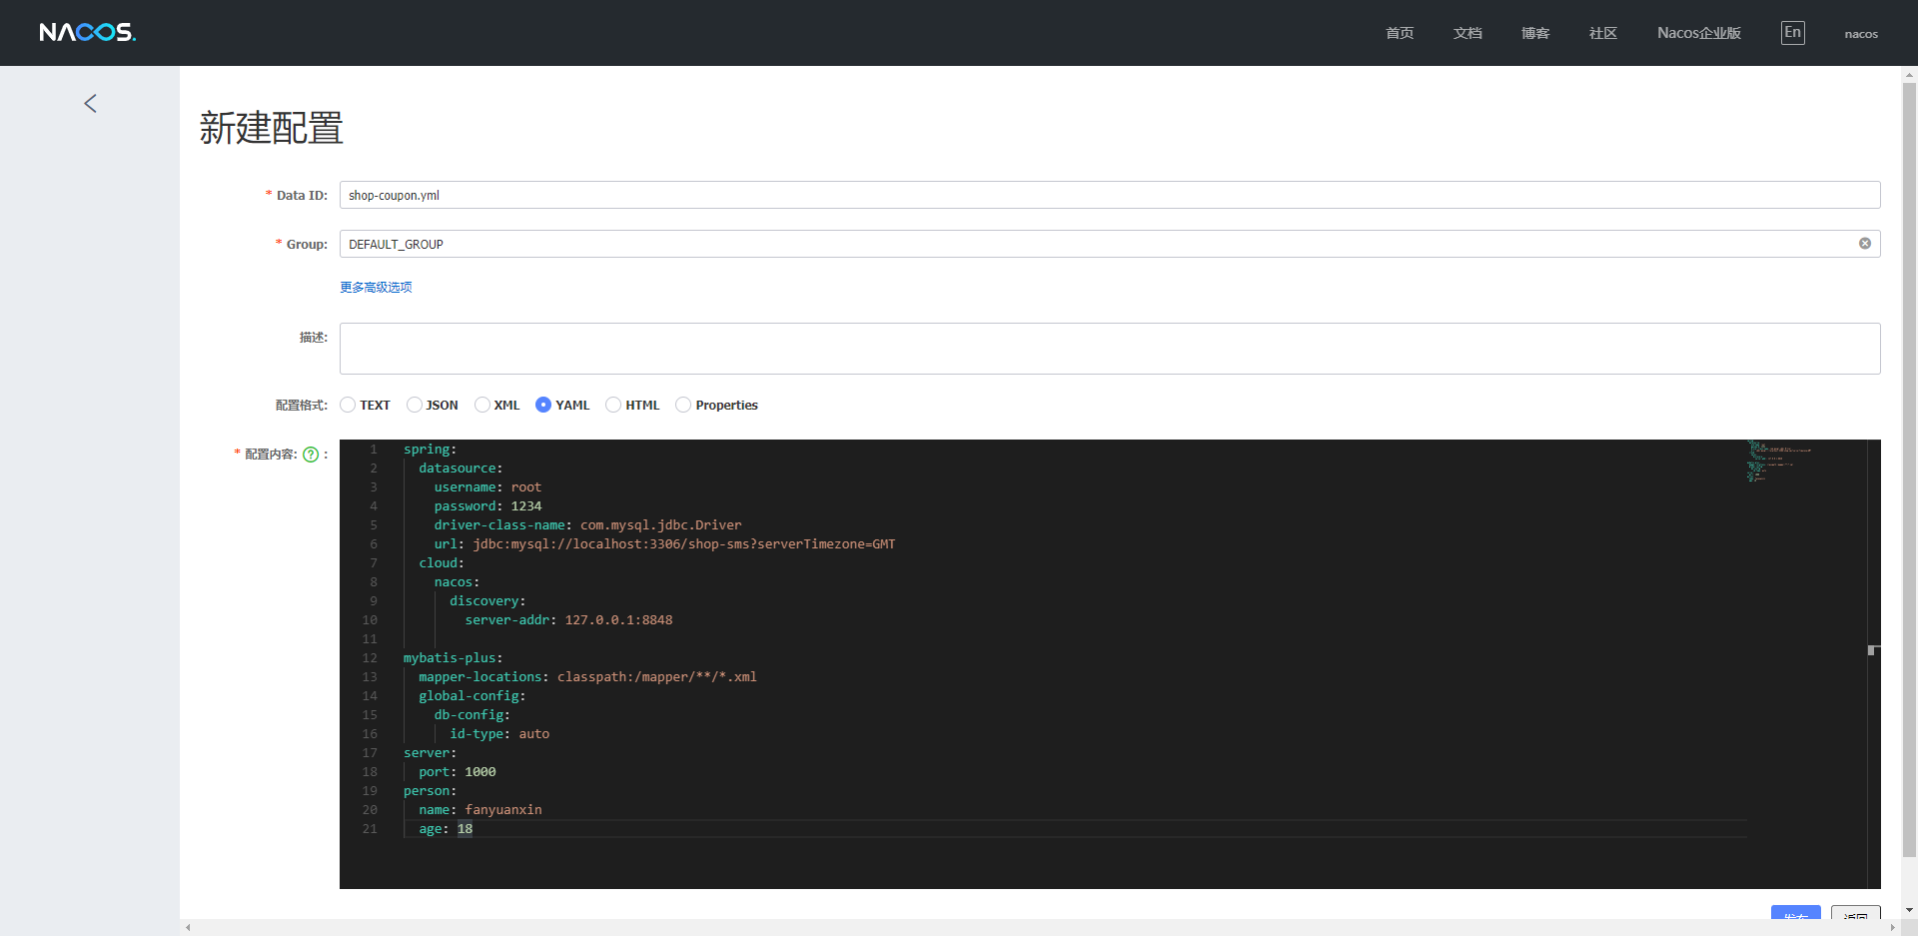
Task: Select XML format radio button
Action: tap(482, 405)
